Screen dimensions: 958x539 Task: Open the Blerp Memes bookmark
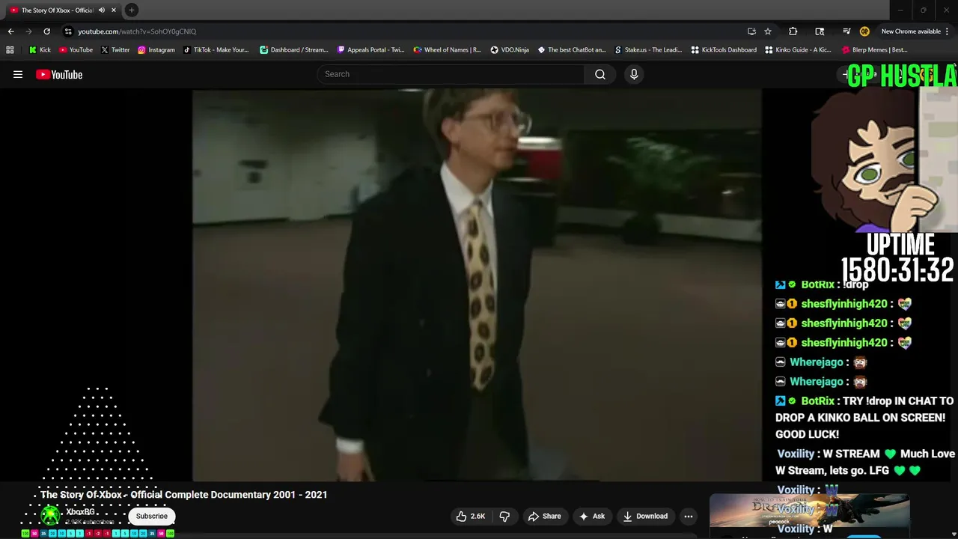tap(875, 50)
